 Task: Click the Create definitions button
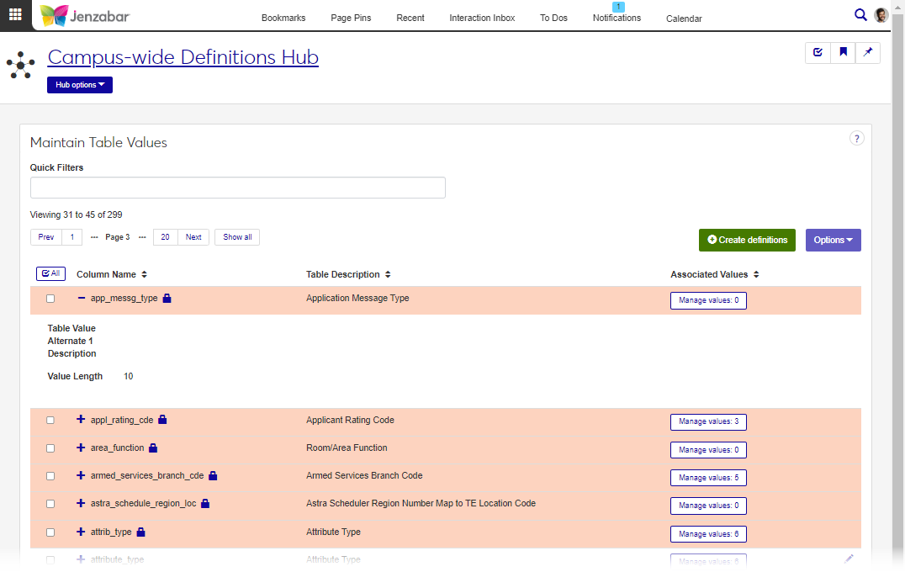pyautogui.click(x=747, y=240)
